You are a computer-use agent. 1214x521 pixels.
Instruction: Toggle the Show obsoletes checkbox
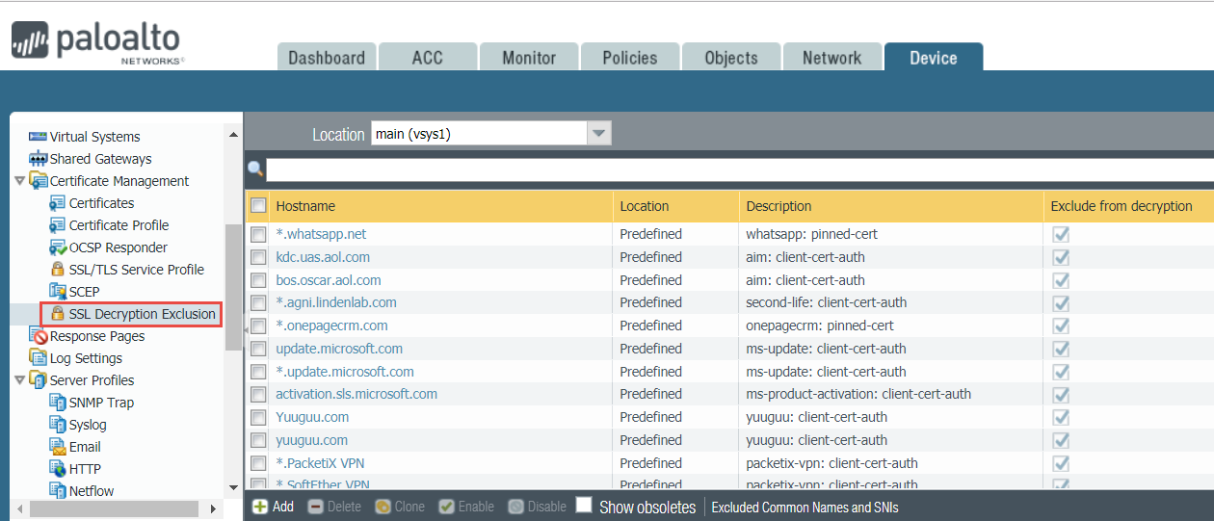584,506
